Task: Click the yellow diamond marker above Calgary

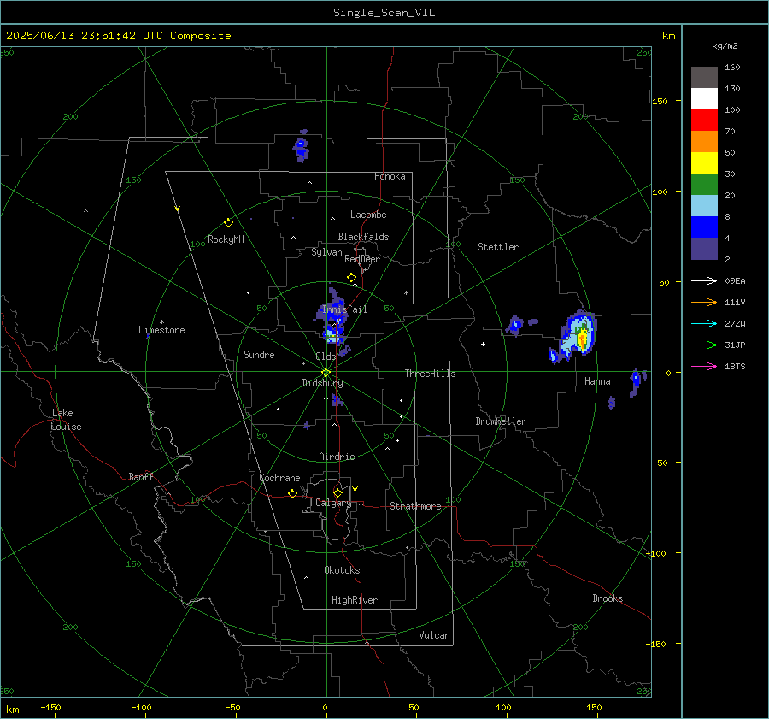Action: point(338,492)
